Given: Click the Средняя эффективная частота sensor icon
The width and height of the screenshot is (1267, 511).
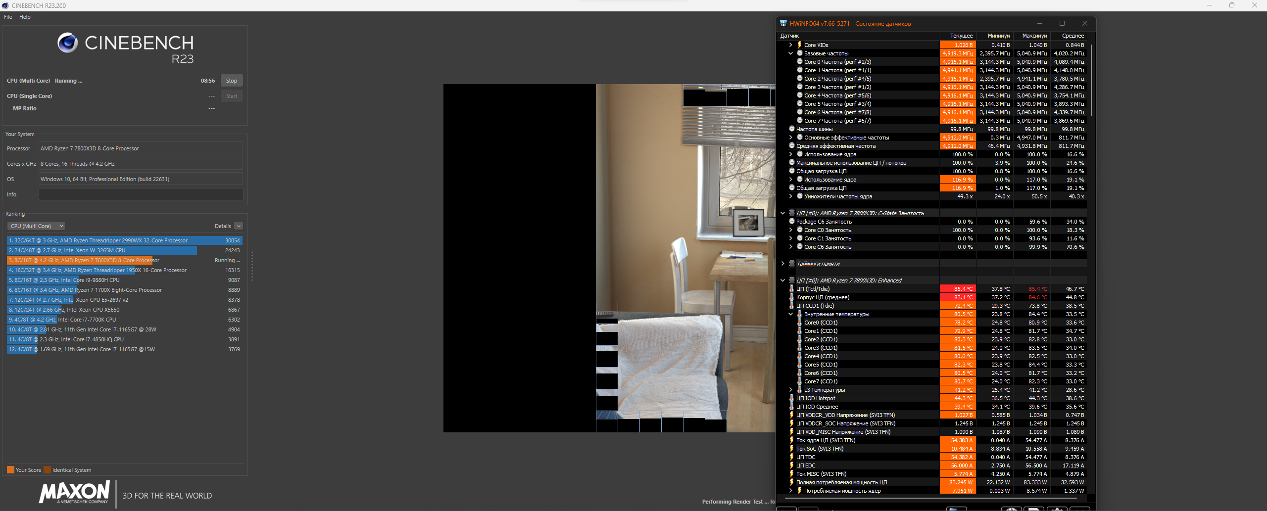Looking at the screenshot, I should tap(792, 146).
